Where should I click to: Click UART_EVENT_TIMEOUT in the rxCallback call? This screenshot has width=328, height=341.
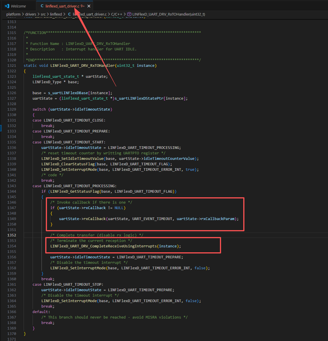(x=152, y=219)
